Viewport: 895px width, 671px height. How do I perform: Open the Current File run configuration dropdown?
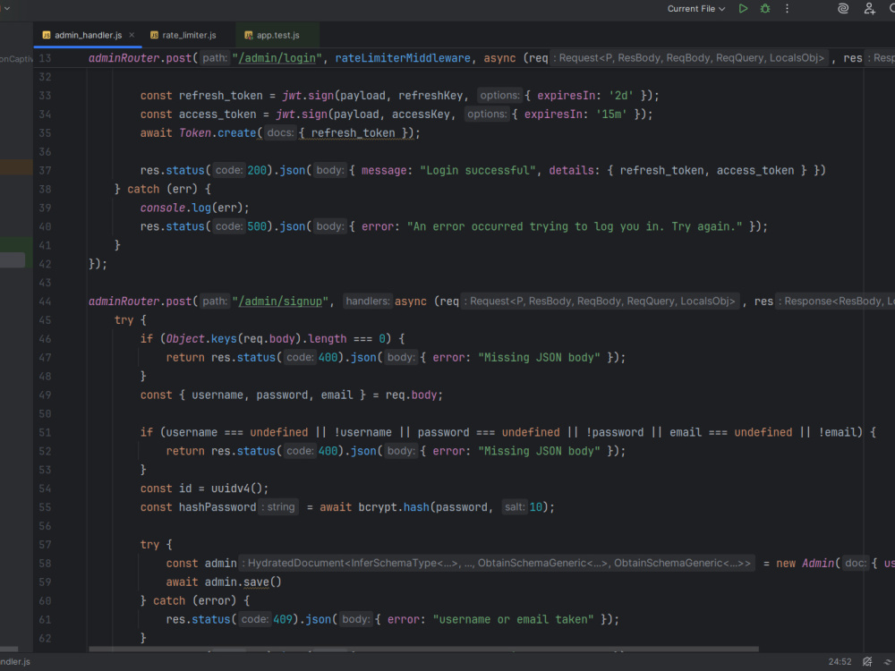(696, 9)
